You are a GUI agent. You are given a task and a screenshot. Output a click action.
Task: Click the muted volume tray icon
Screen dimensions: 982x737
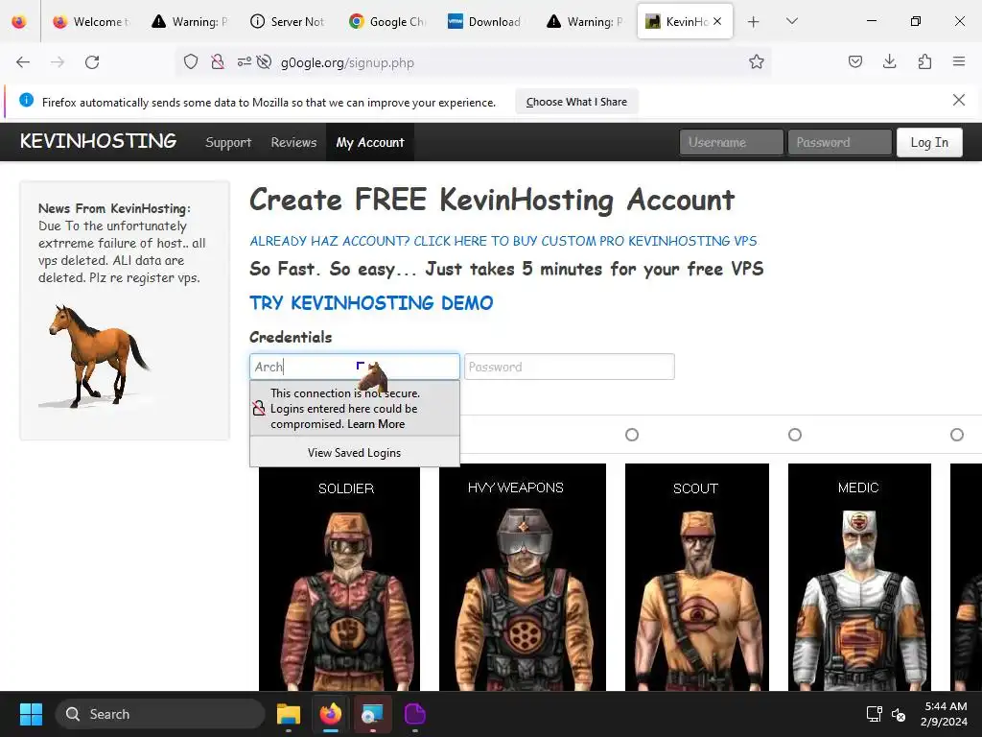pyautogui.click(x=899, y=714)
